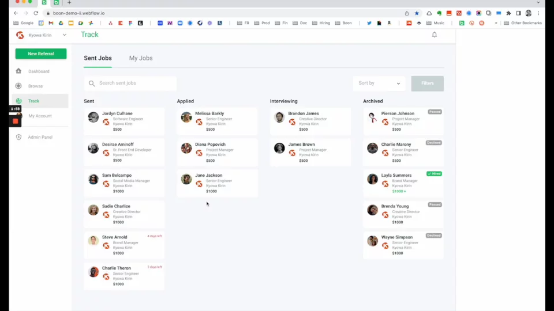Click the Admin Panel shield icon

[x=18, y=137]
